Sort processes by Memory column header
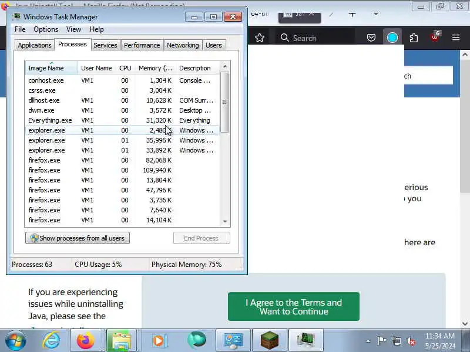 click(x=155, y=68)
